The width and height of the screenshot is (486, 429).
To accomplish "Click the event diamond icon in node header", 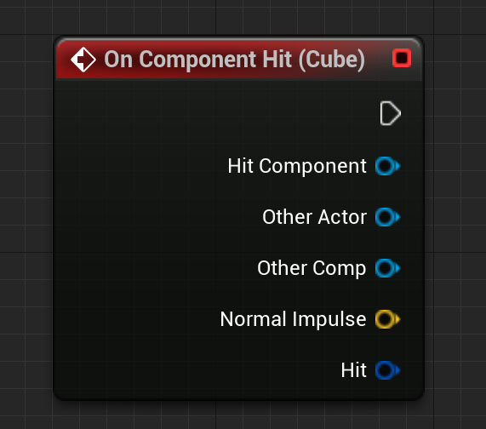I will pyautogui.click(x=83, y=60).
